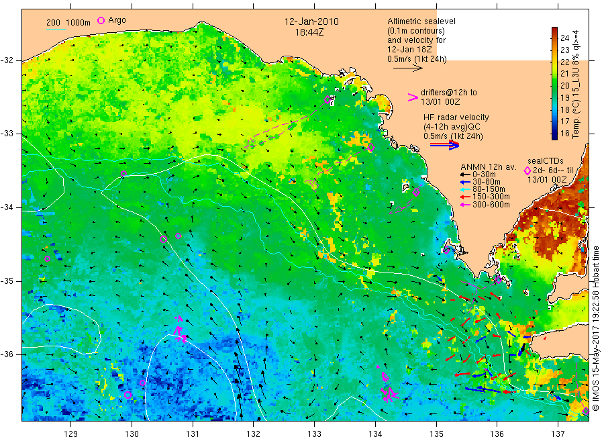Click the 300-600m depth label
The width and height of the screenshot is (604, 443).
[x=491, y=205]
